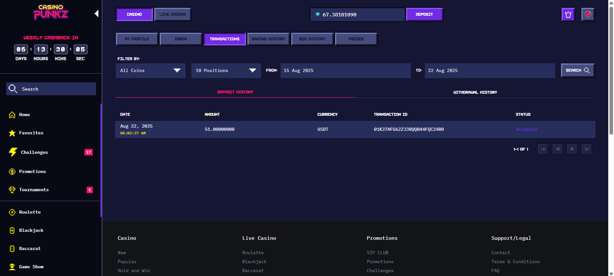The height and width of the screenshot is (276, 614).
Task: Click the Roulette wheel icon
Action: (12, 212)
